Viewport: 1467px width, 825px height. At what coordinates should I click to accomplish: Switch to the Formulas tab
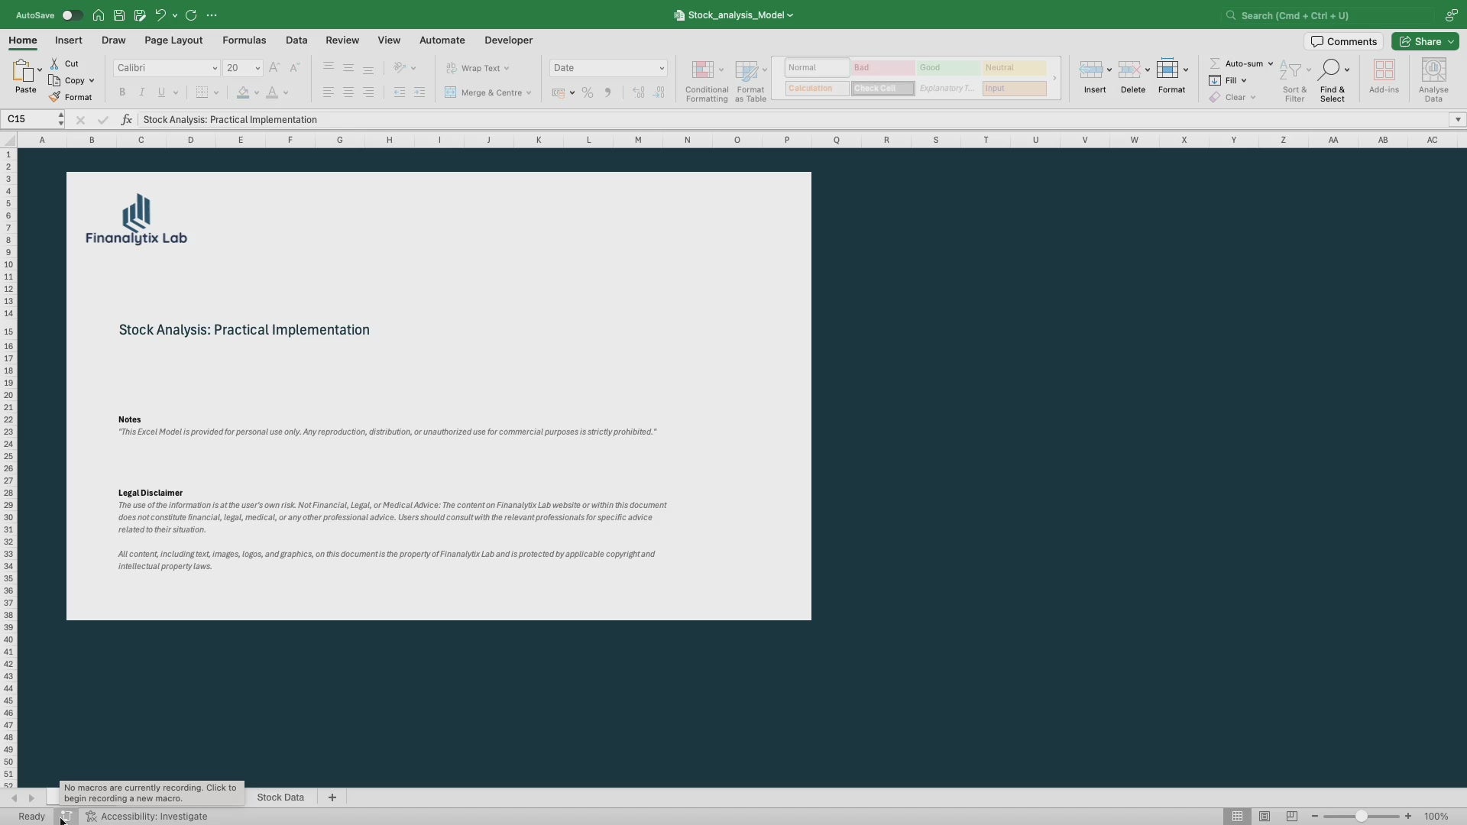pyautogui.click(x=244, y=40)
